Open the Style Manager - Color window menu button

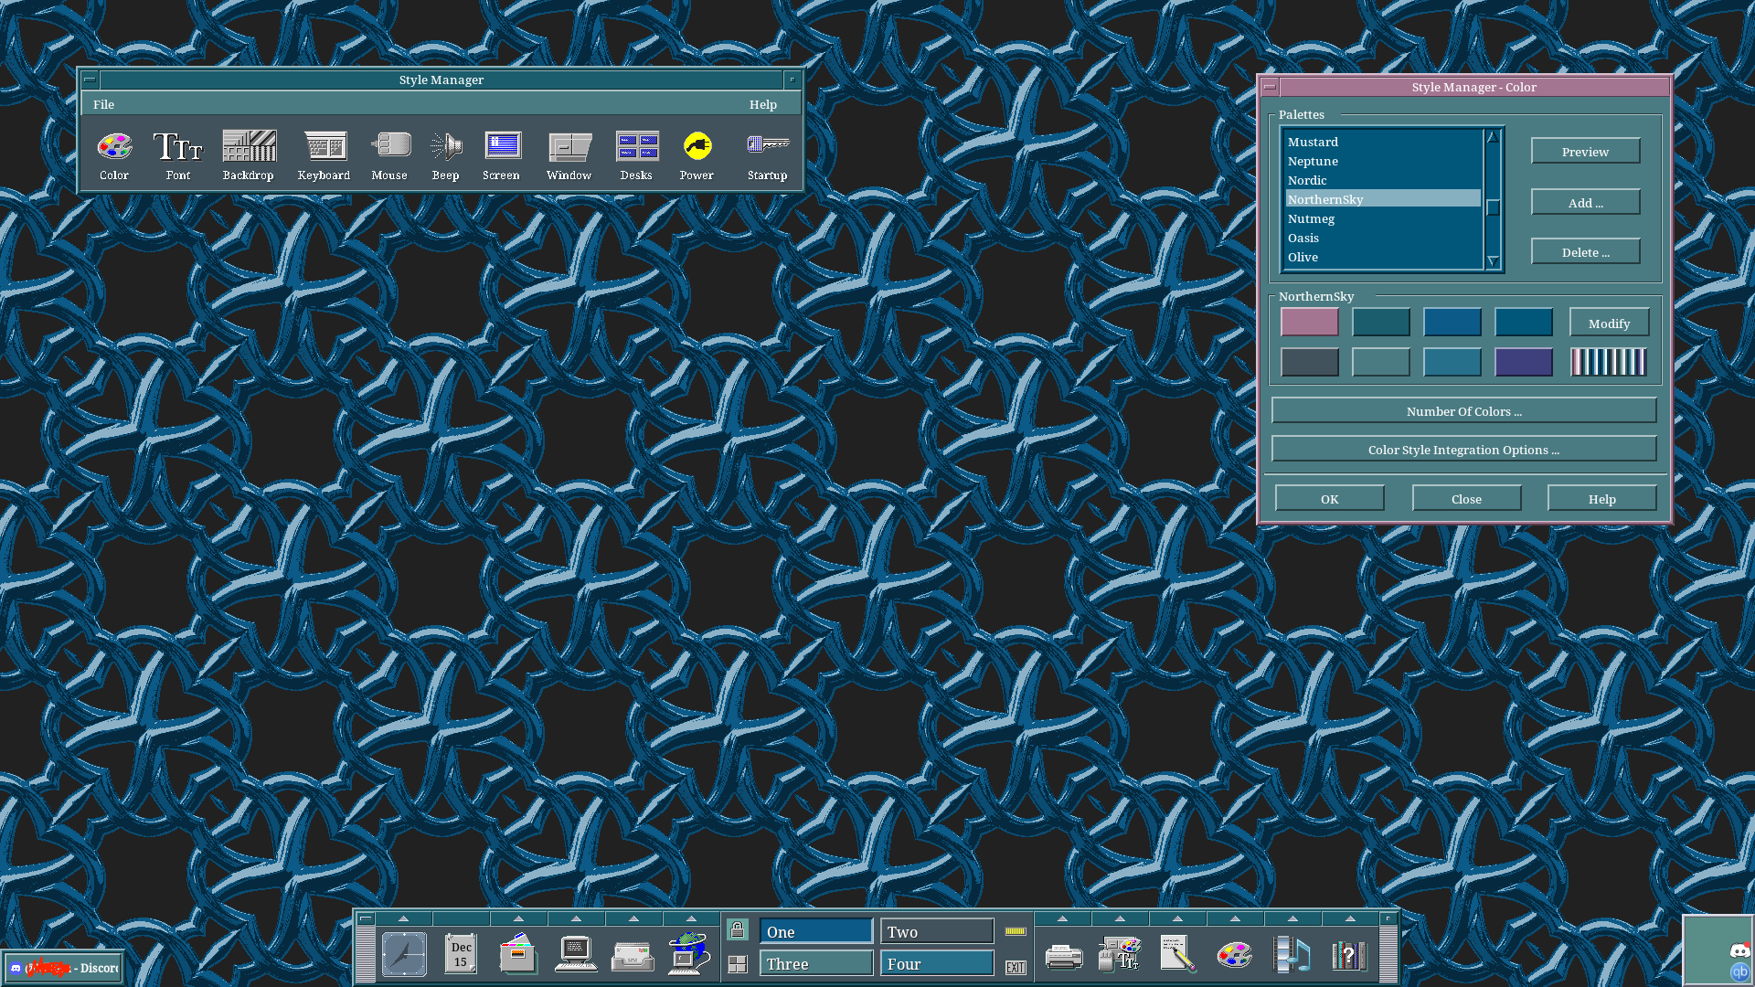click(1270, 87)
